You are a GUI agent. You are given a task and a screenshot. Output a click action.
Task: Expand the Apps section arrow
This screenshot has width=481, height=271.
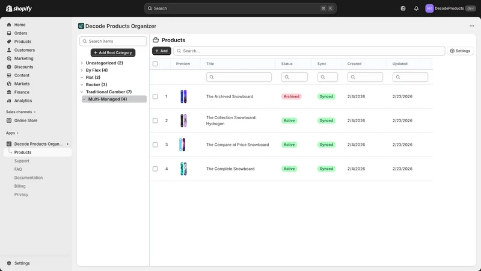coord(17,133)
